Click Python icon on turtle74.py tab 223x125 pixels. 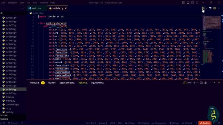coord(50,8)
